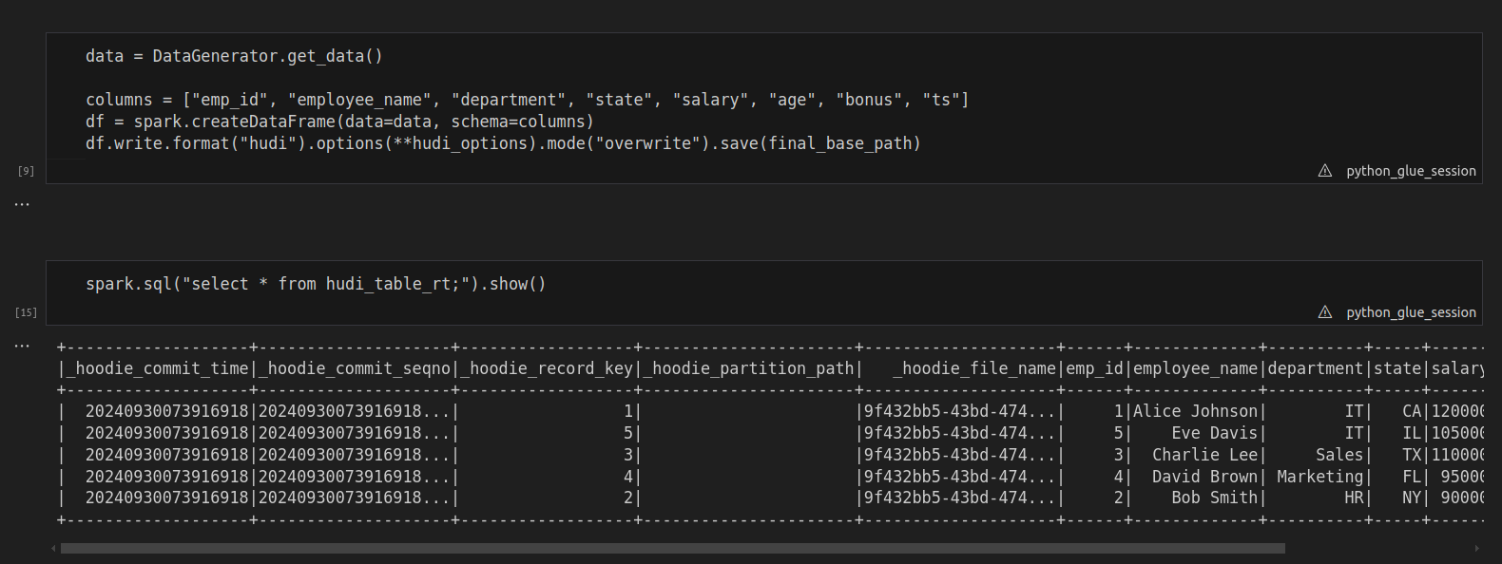1502x564 pixels.
Task: Open the output ellipsis menu below cell 15
Action: pyautogui.click(x=22, y=346)
